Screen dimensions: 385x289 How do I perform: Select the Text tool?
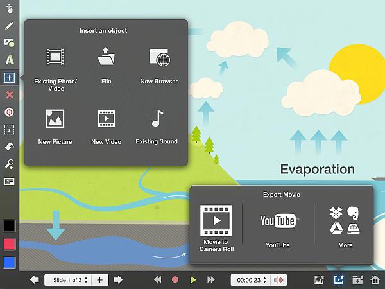click(9, 60)
